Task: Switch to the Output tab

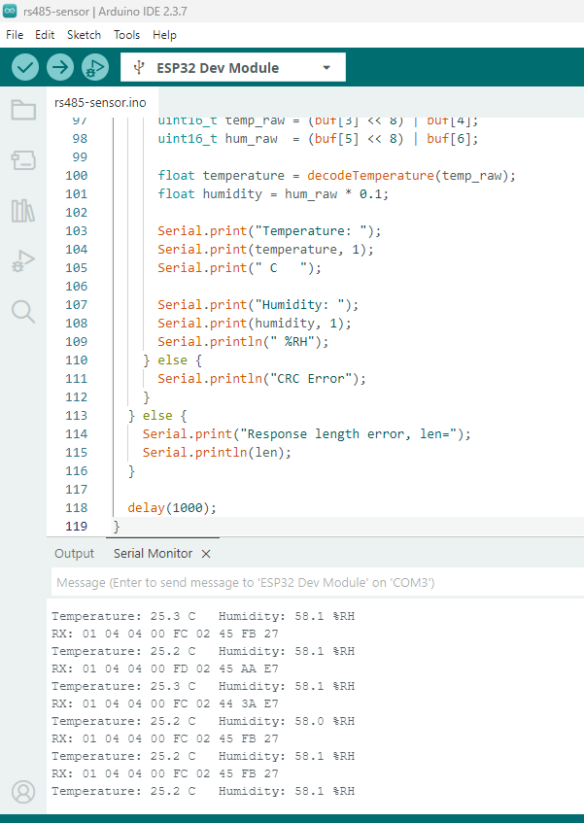Action: pos(74,553)
